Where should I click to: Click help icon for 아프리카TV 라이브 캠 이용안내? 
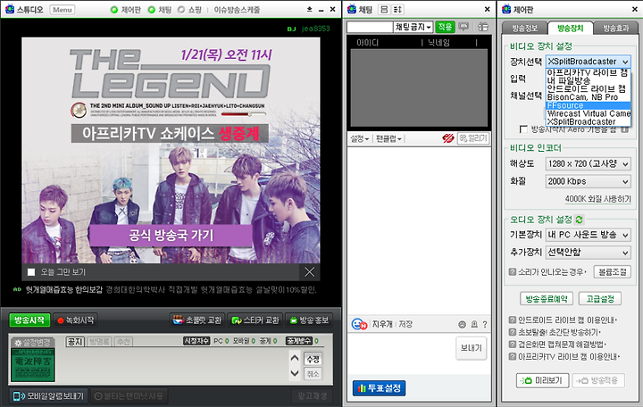point(513,357)
